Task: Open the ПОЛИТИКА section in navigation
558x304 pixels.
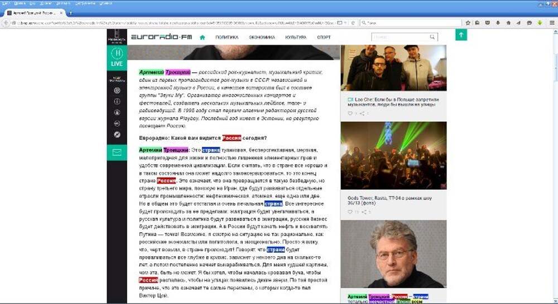Action: [227, 37]
